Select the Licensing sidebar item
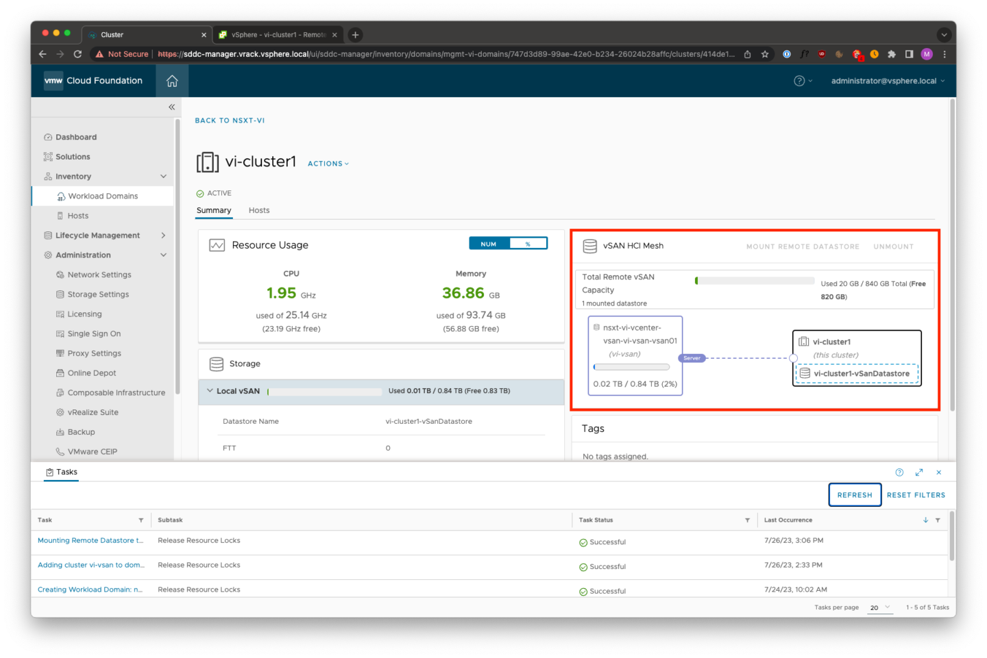987x658 pixels. coord(85,314)
